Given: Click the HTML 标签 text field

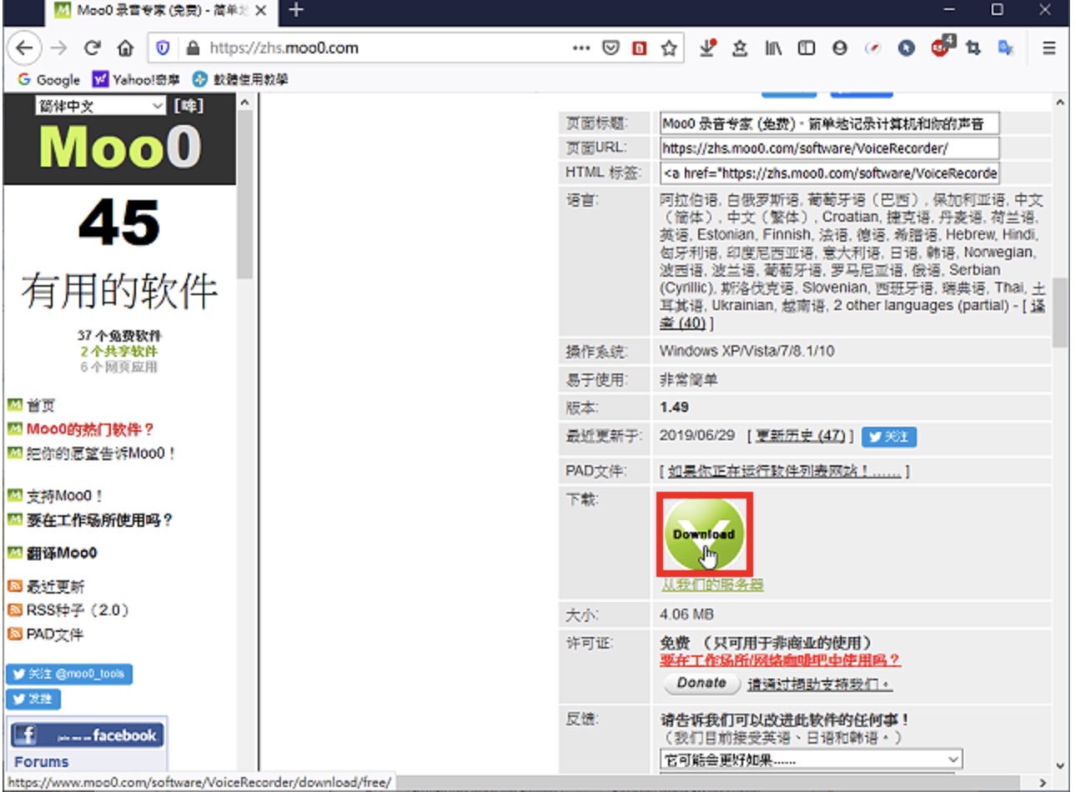Looking at the screenshot, I should [x=829, y=173].
